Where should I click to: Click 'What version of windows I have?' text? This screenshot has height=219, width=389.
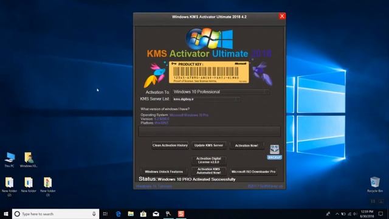[x=165, y=109]
